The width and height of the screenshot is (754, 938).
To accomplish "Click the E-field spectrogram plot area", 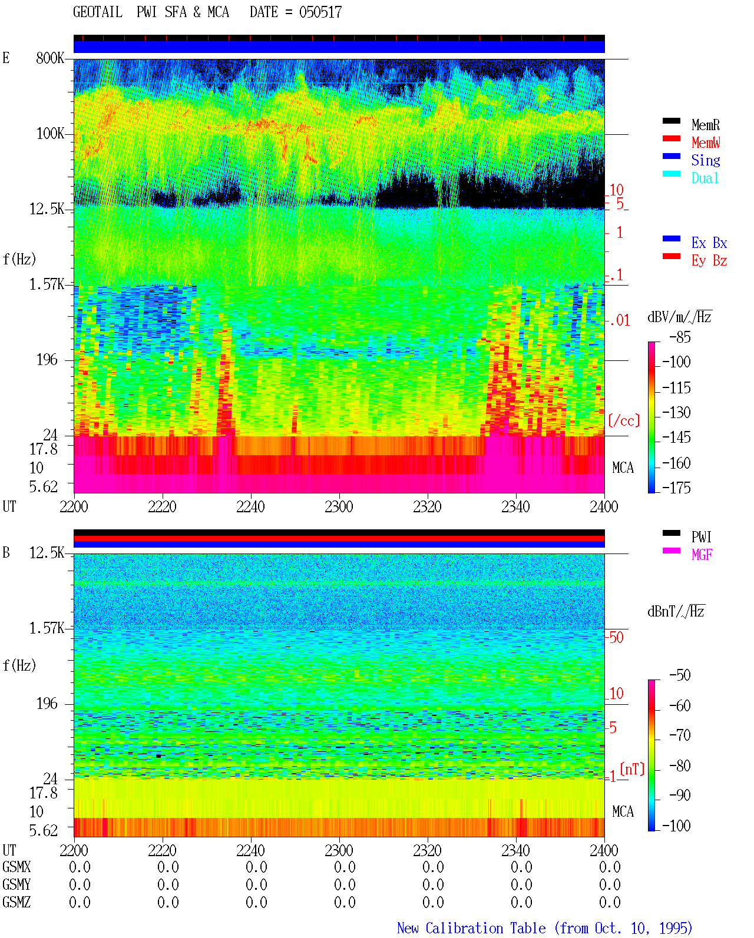I will (339, 276).
